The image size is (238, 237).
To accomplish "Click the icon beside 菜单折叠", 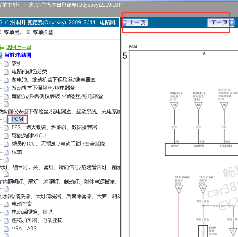I will [29, 32].
